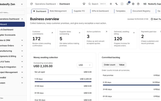Click the circular play/record icon in header

pos(133,4)
